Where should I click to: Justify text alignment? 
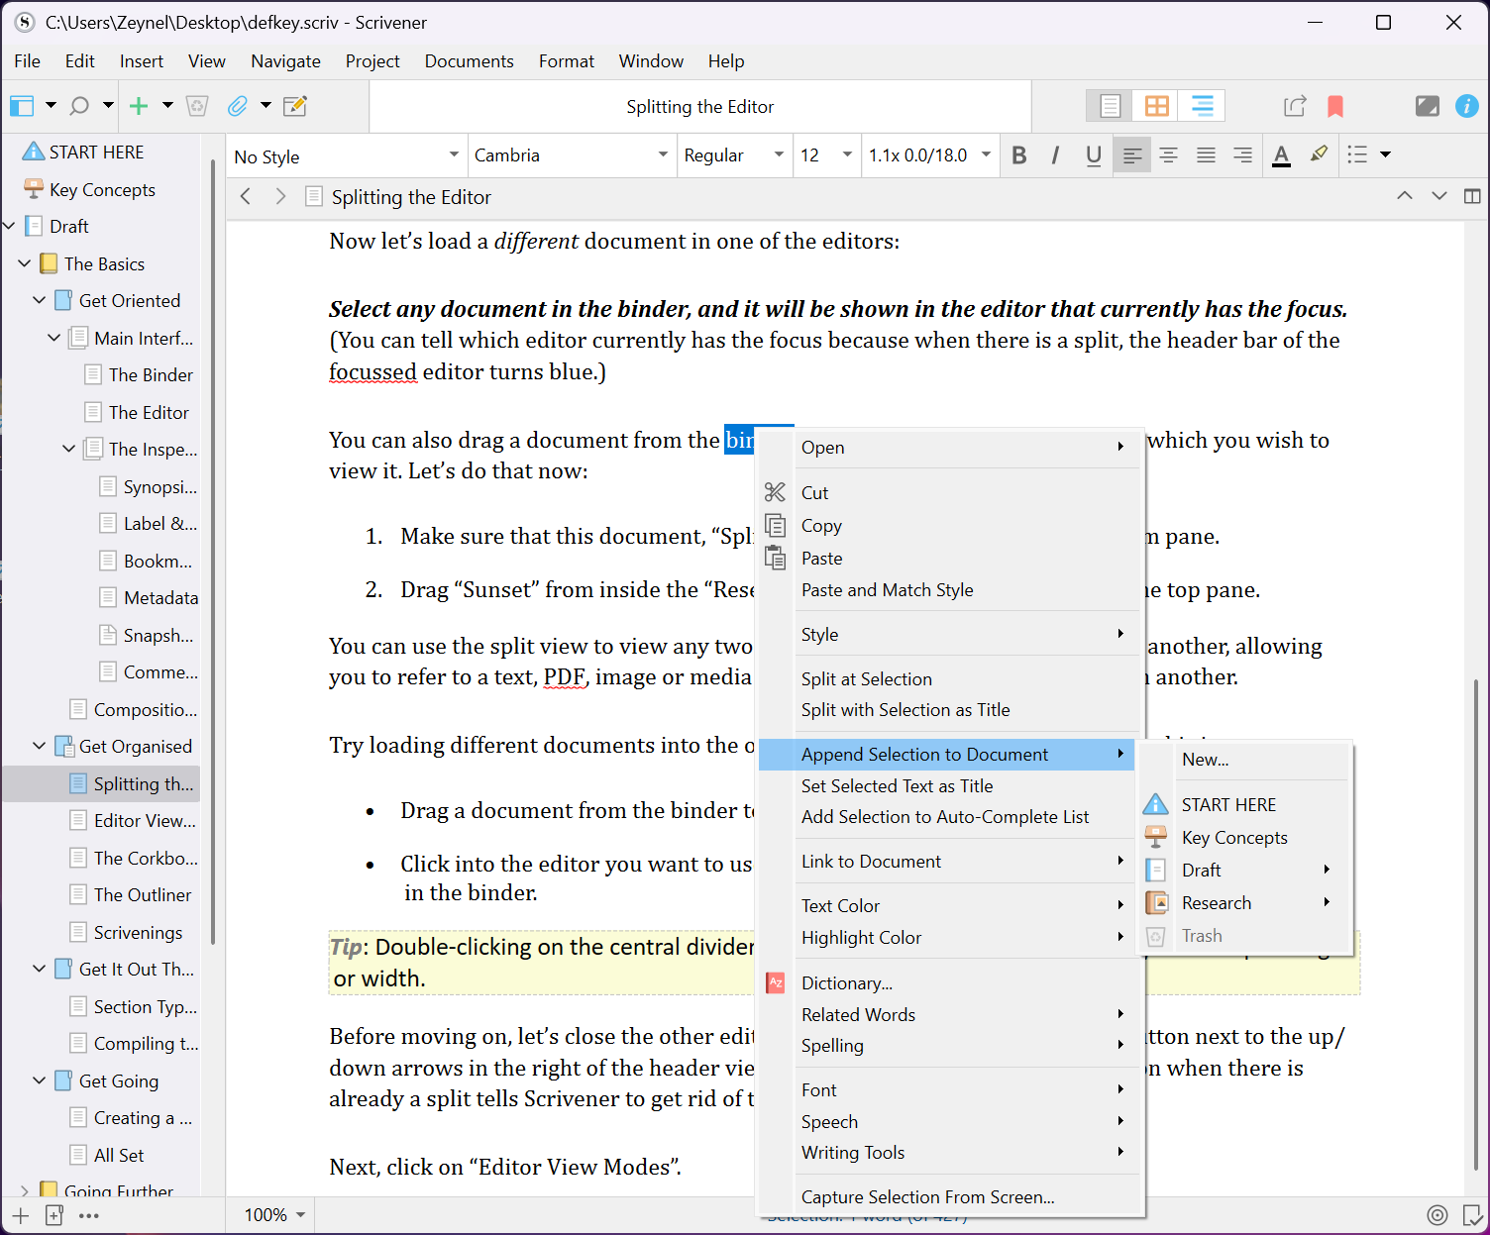coord(1206,155)
